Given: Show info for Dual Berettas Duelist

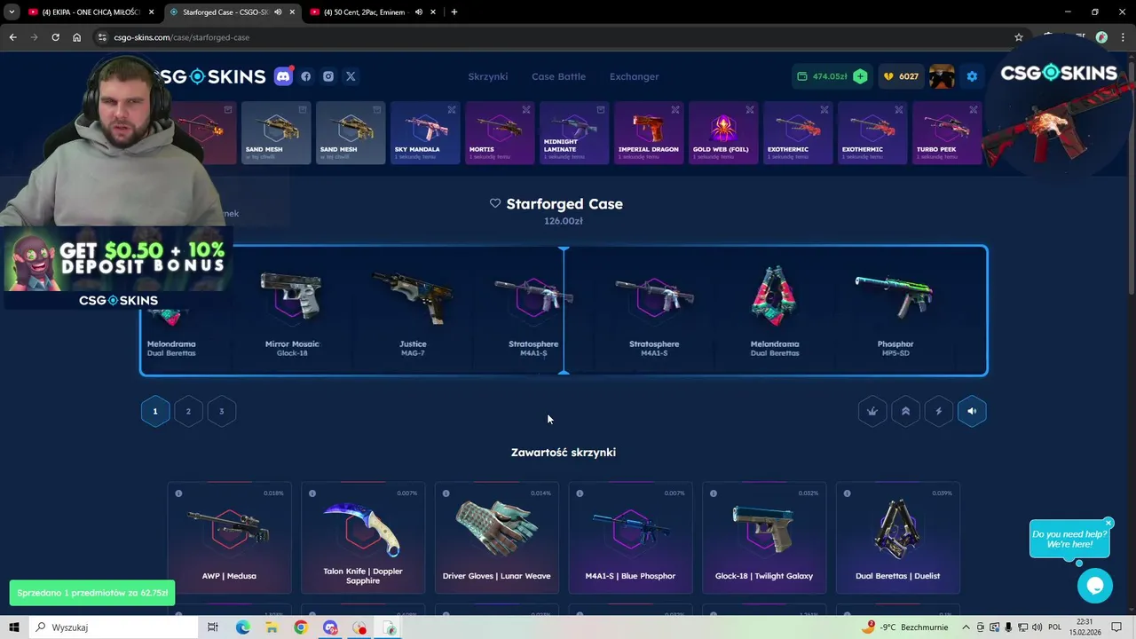Looking at the screenshot, I should tap(848, 493).
